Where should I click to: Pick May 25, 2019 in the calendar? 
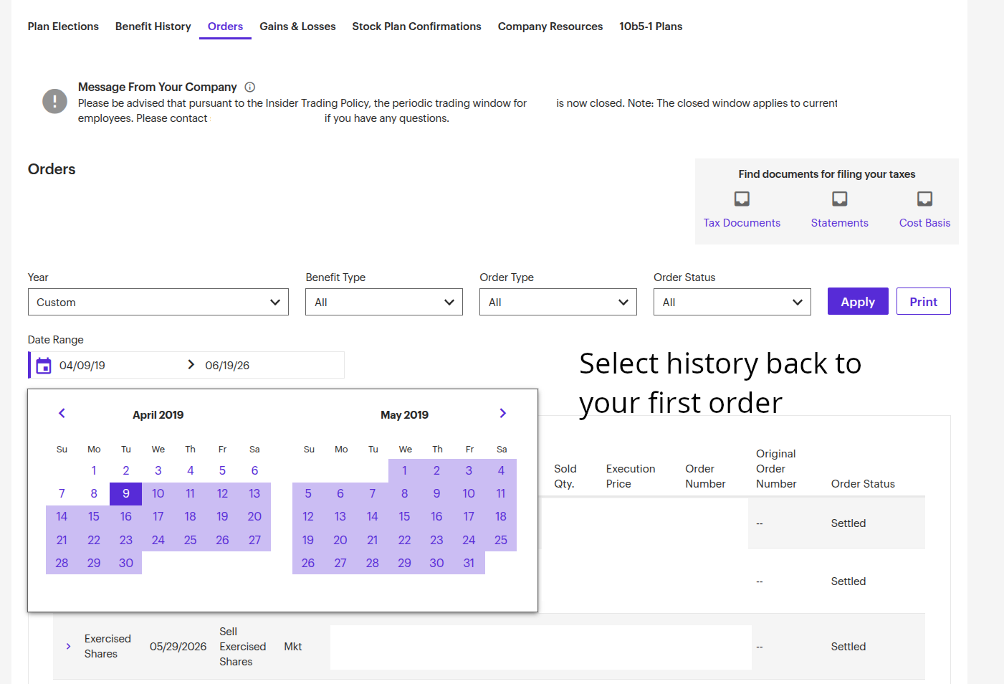[x=501, y=540]
